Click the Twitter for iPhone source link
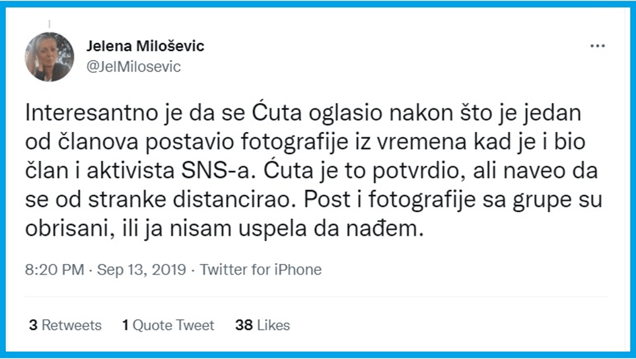This screenshot has width=636, height=359. click(260, 270)
